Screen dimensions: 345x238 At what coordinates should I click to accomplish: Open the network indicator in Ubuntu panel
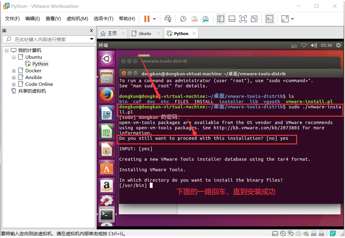click(x=304, y=45)
